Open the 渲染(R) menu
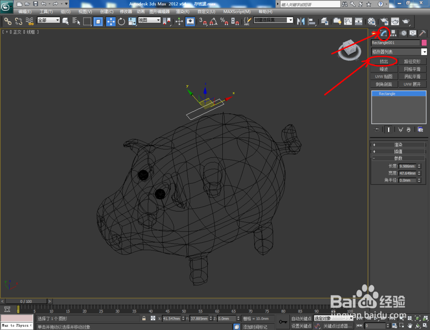430x330 pixels. pos(183,12)
